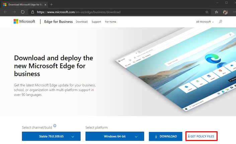Screen dimensions: 236x144
Task: Click the search magnifier on the Microsoft site
Action: pyautogui.click(x=220, y=22)
